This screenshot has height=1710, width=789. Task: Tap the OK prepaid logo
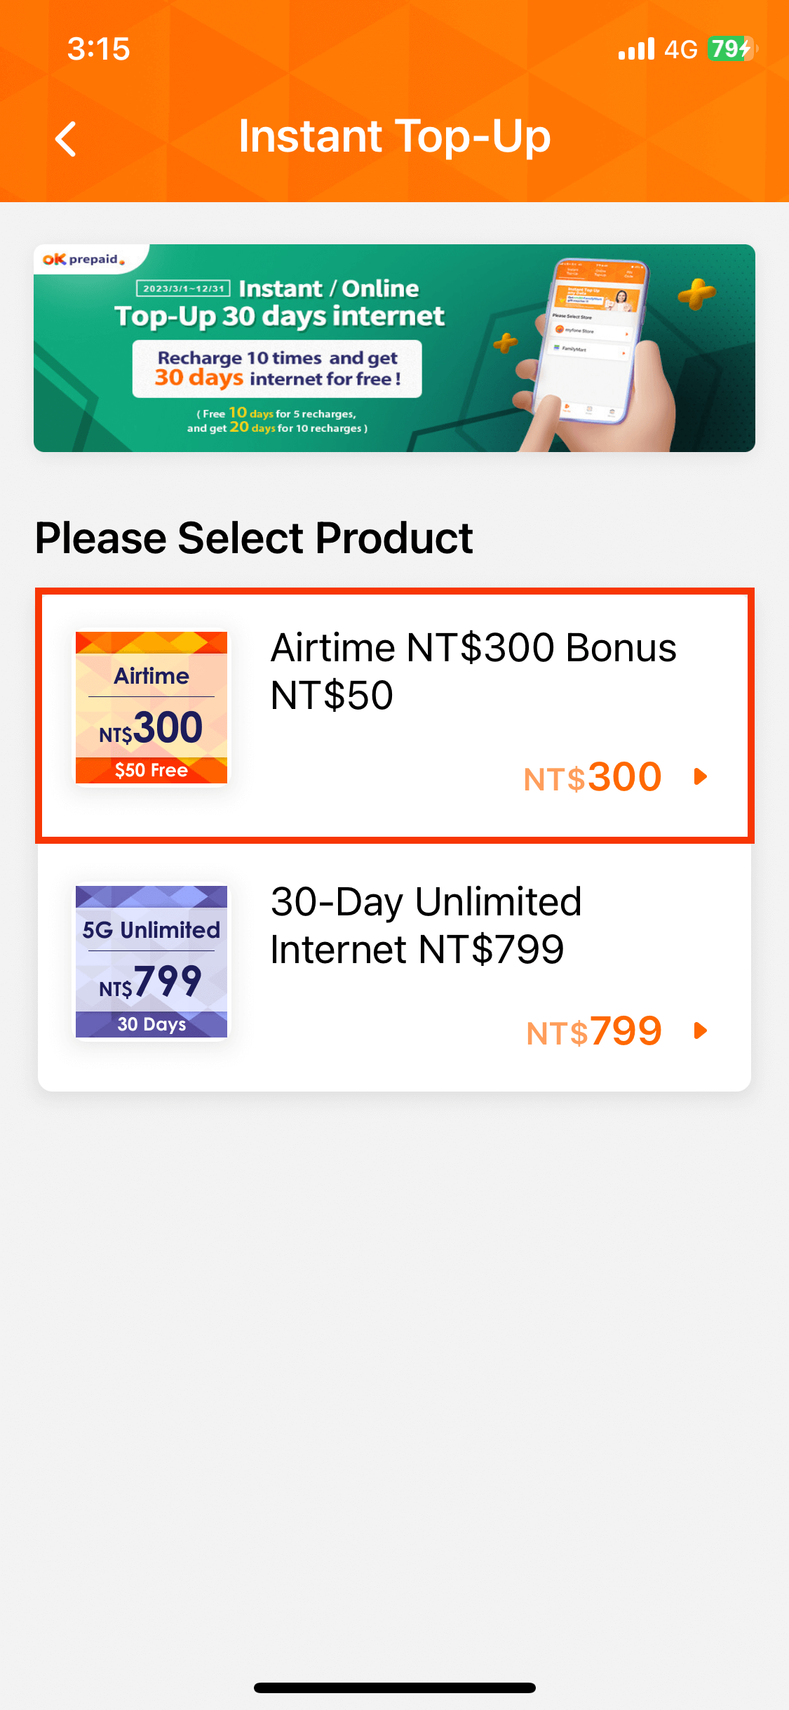[x=83, y=260]
